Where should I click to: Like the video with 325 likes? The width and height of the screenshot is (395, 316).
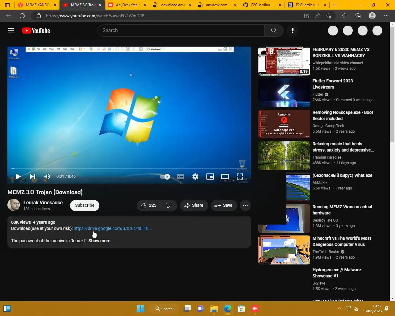coord(149,206)
